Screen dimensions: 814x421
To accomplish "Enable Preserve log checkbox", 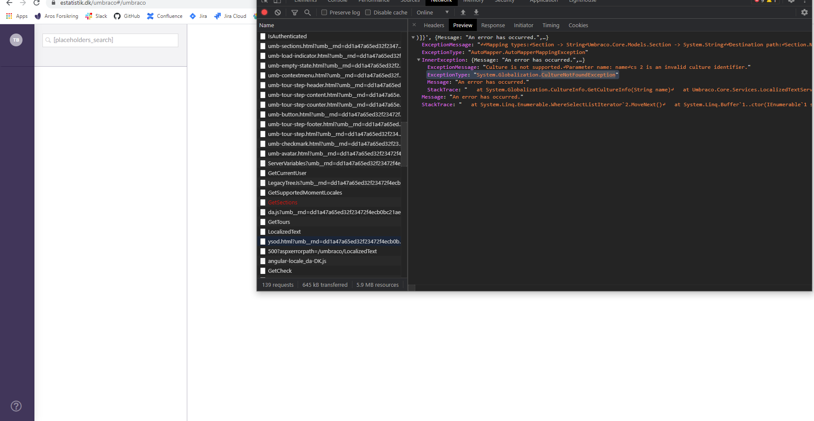I will tap(324, 12).
